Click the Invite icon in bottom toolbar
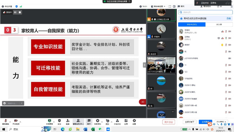 (67, 122)
